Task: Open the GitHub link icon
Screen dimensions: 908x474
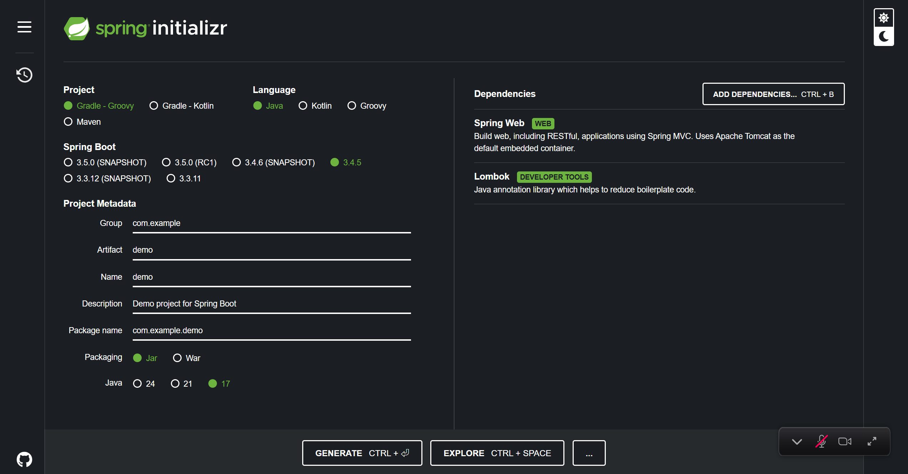Action: tap(24, 459)
